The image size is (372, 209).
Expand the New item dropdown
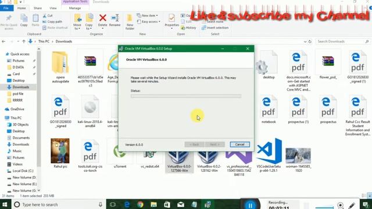pos(147,16)
